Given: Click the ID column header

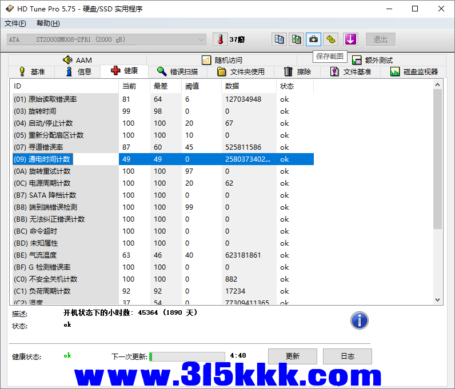Looking at the screenshot, I should 65,86.
